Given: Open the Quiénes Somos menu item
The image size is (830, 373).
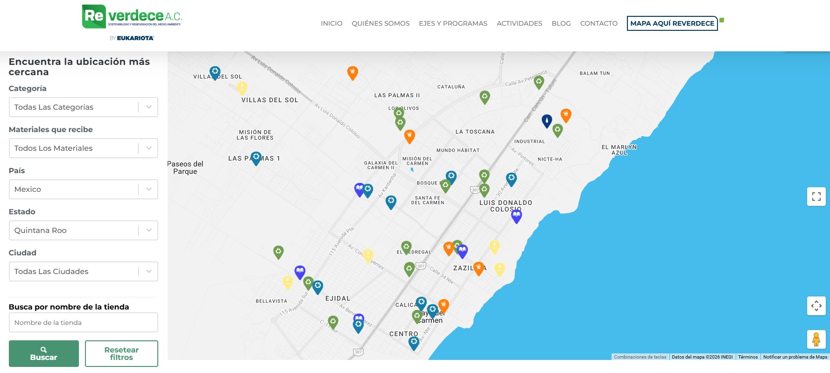Looking at the screenshot, I should (x=380, y=23).
